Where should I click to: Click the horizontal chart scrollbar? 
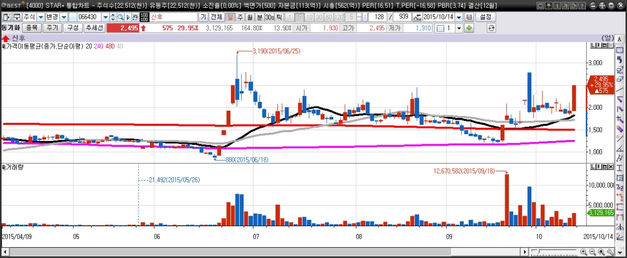point(262,252)
